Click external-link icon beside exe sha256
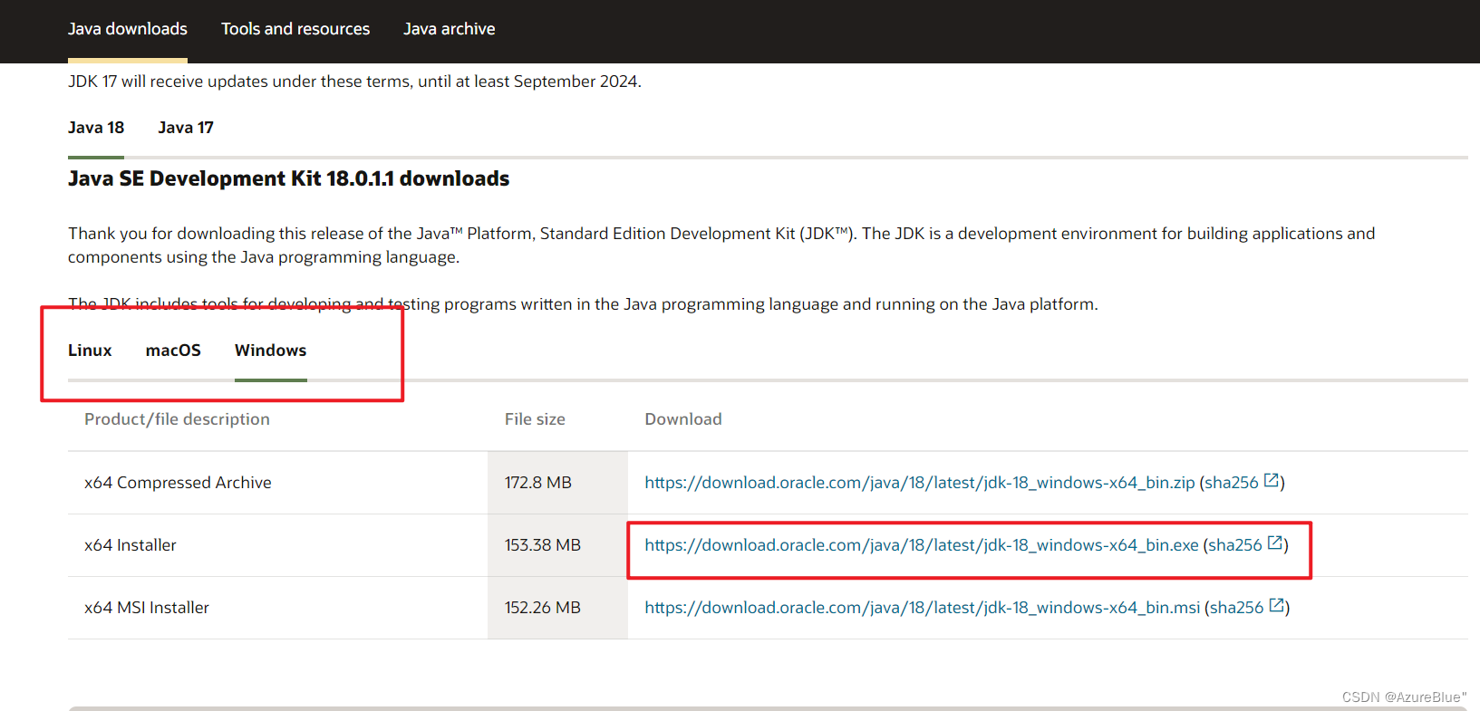 point(1275,543)
